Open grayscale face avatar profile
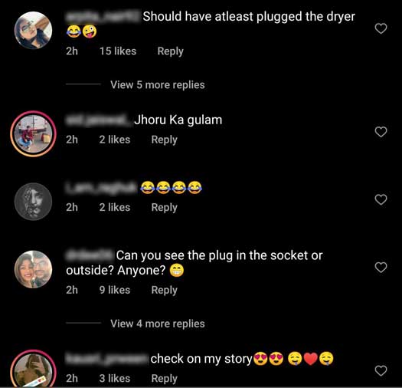Image resolution: width=402 pixels, height=388 pixels. point(33,202)
